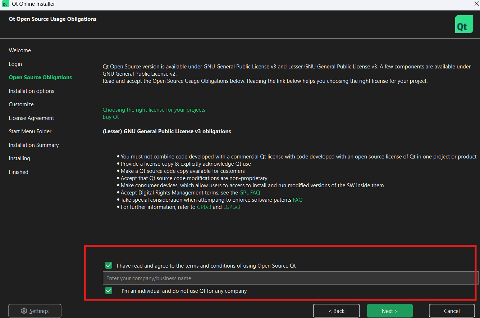Open the Buy Qt link

click(111, 117)
